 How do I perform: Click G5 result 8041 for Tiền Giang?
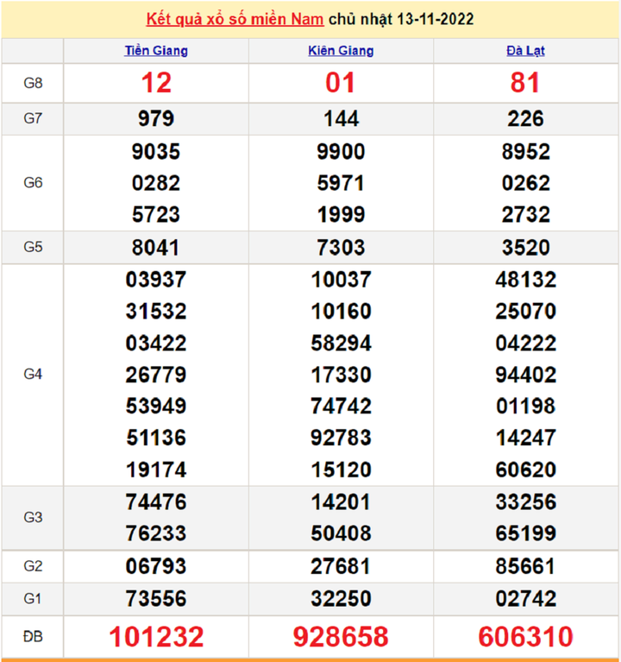pyautogui.click(x=156, y=248)
